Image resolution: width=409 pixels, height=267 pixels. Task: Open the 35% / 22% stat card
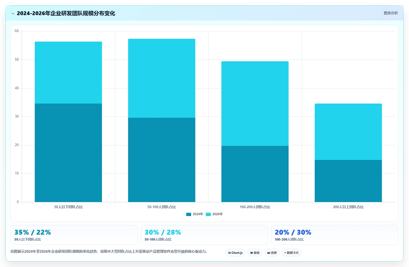point(74,235)
